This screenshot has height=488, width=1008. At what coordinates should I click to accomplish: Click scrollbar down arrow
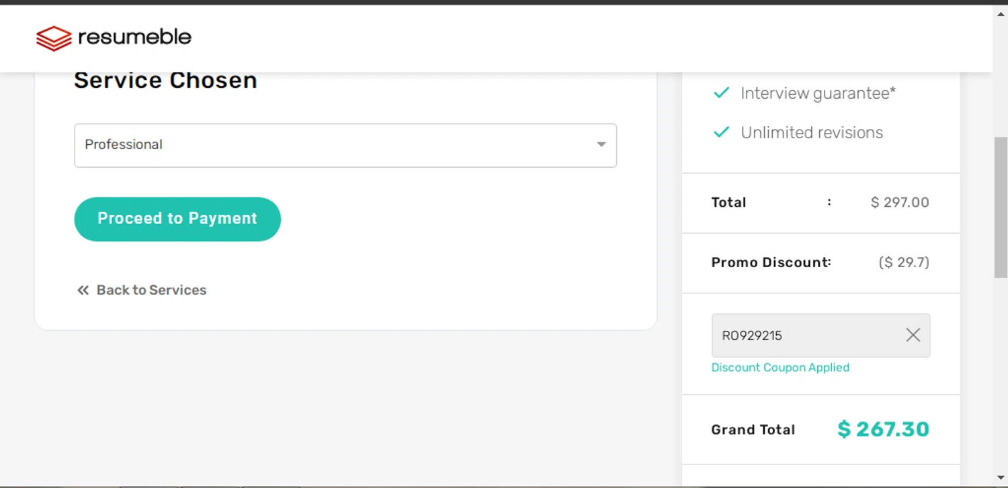(x=1001, y=478)
